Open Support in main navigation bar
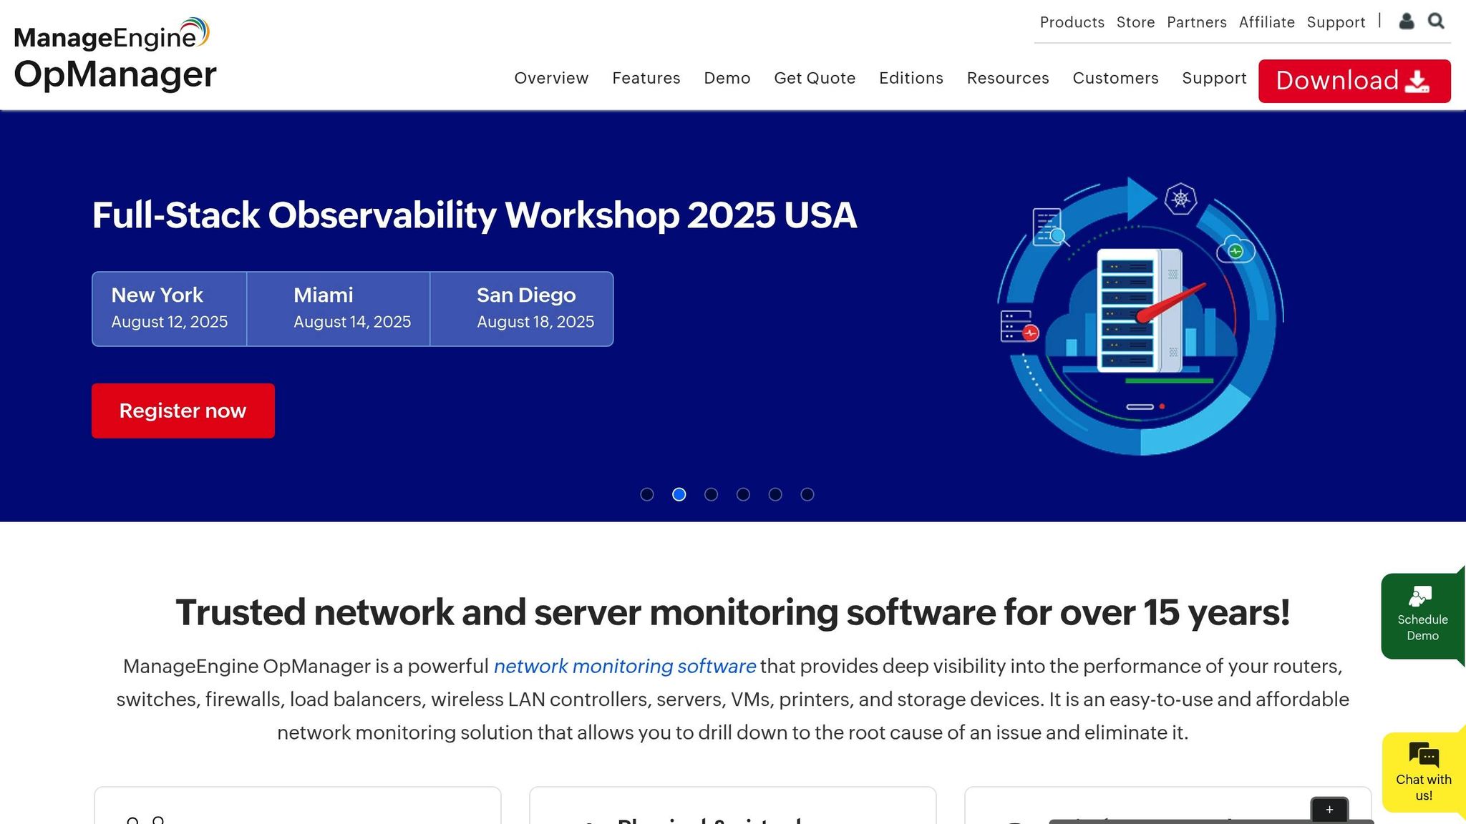The image size is (1466, 824). pos(1214,78)
